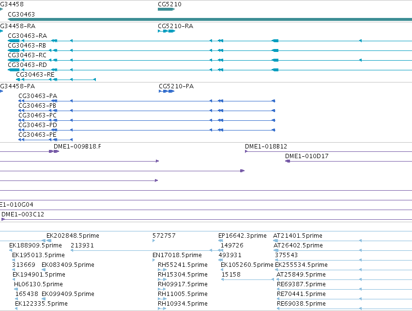Select EST EK083409.5prime

pyautogui.click(x=68, y=265)
